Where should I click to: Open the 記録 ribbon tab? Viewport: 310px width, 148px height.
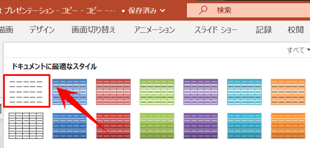[264, 30]
